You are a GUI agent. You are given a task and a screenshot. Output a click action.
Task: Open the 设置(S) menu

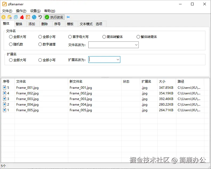tap(35, 11)
